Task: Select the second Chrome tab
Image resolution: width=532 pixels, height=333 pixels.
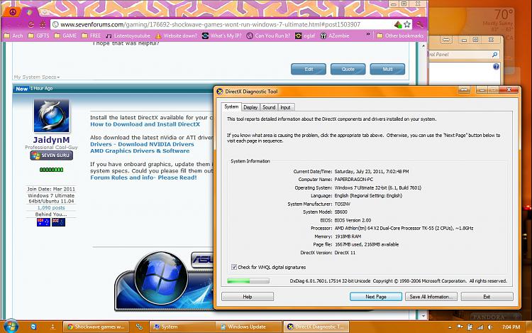Action: (x=30, y=13)
